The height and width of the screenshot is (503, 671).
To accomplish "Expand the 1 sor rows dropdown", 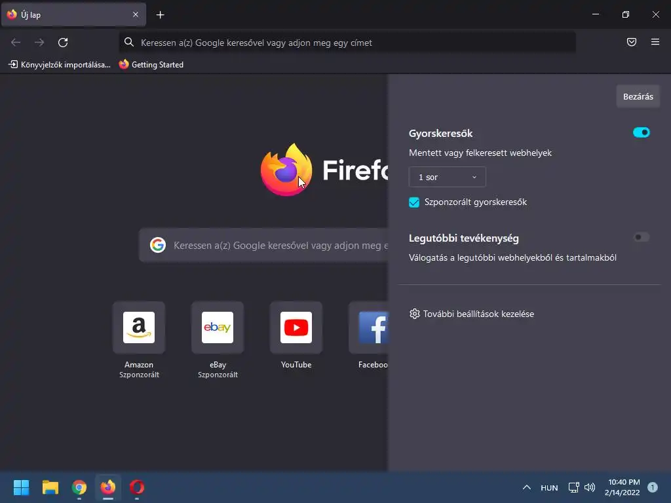I will tap(447, 177).
